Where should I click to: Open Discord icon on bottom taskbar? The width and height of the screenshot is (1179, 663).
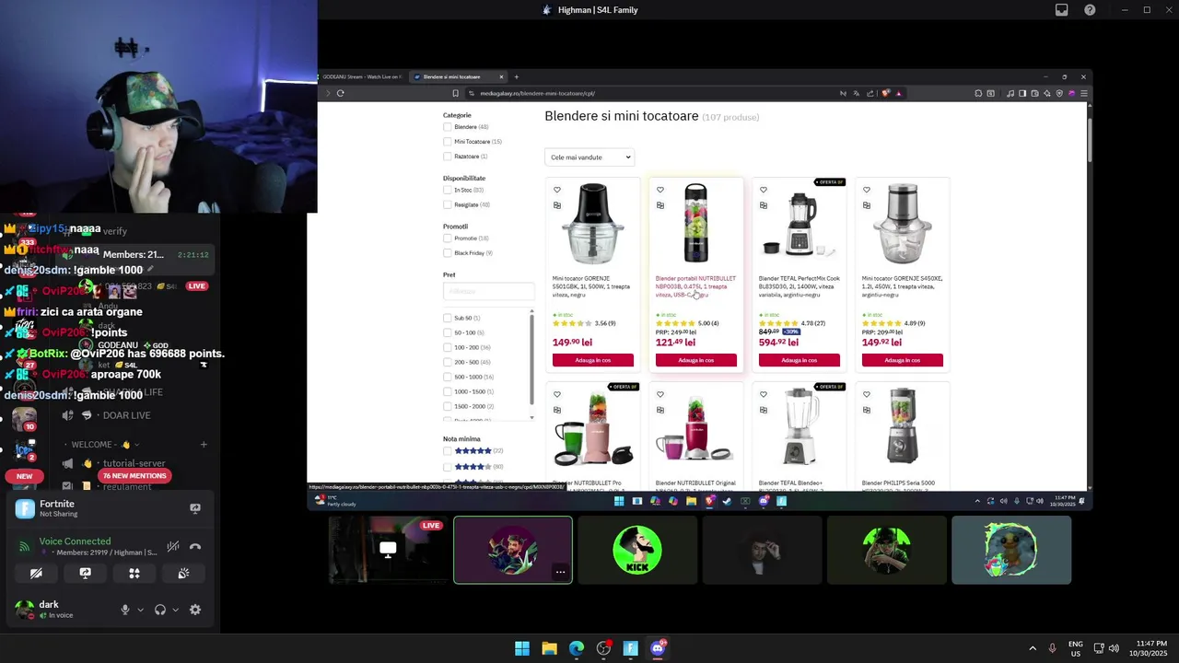click(x=658, y=648)
